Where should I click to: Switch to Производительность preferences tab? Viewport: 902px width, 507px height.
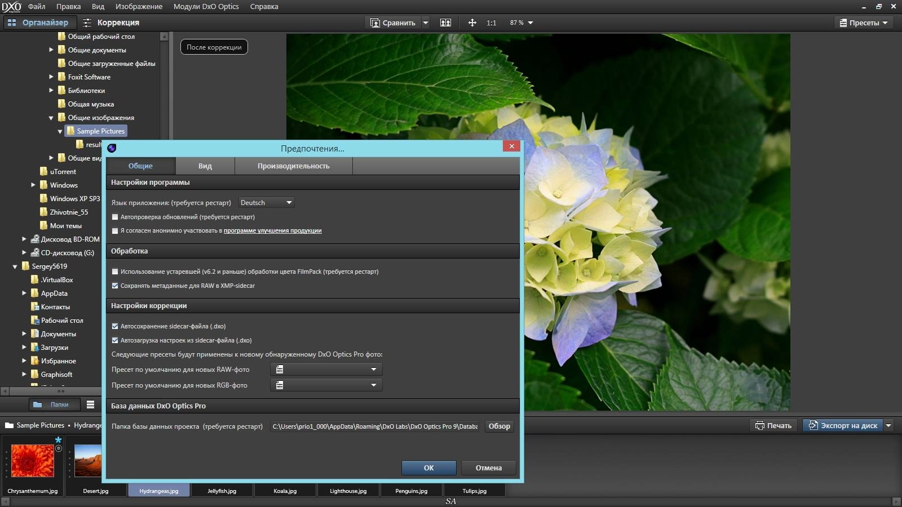pos(294,166)
